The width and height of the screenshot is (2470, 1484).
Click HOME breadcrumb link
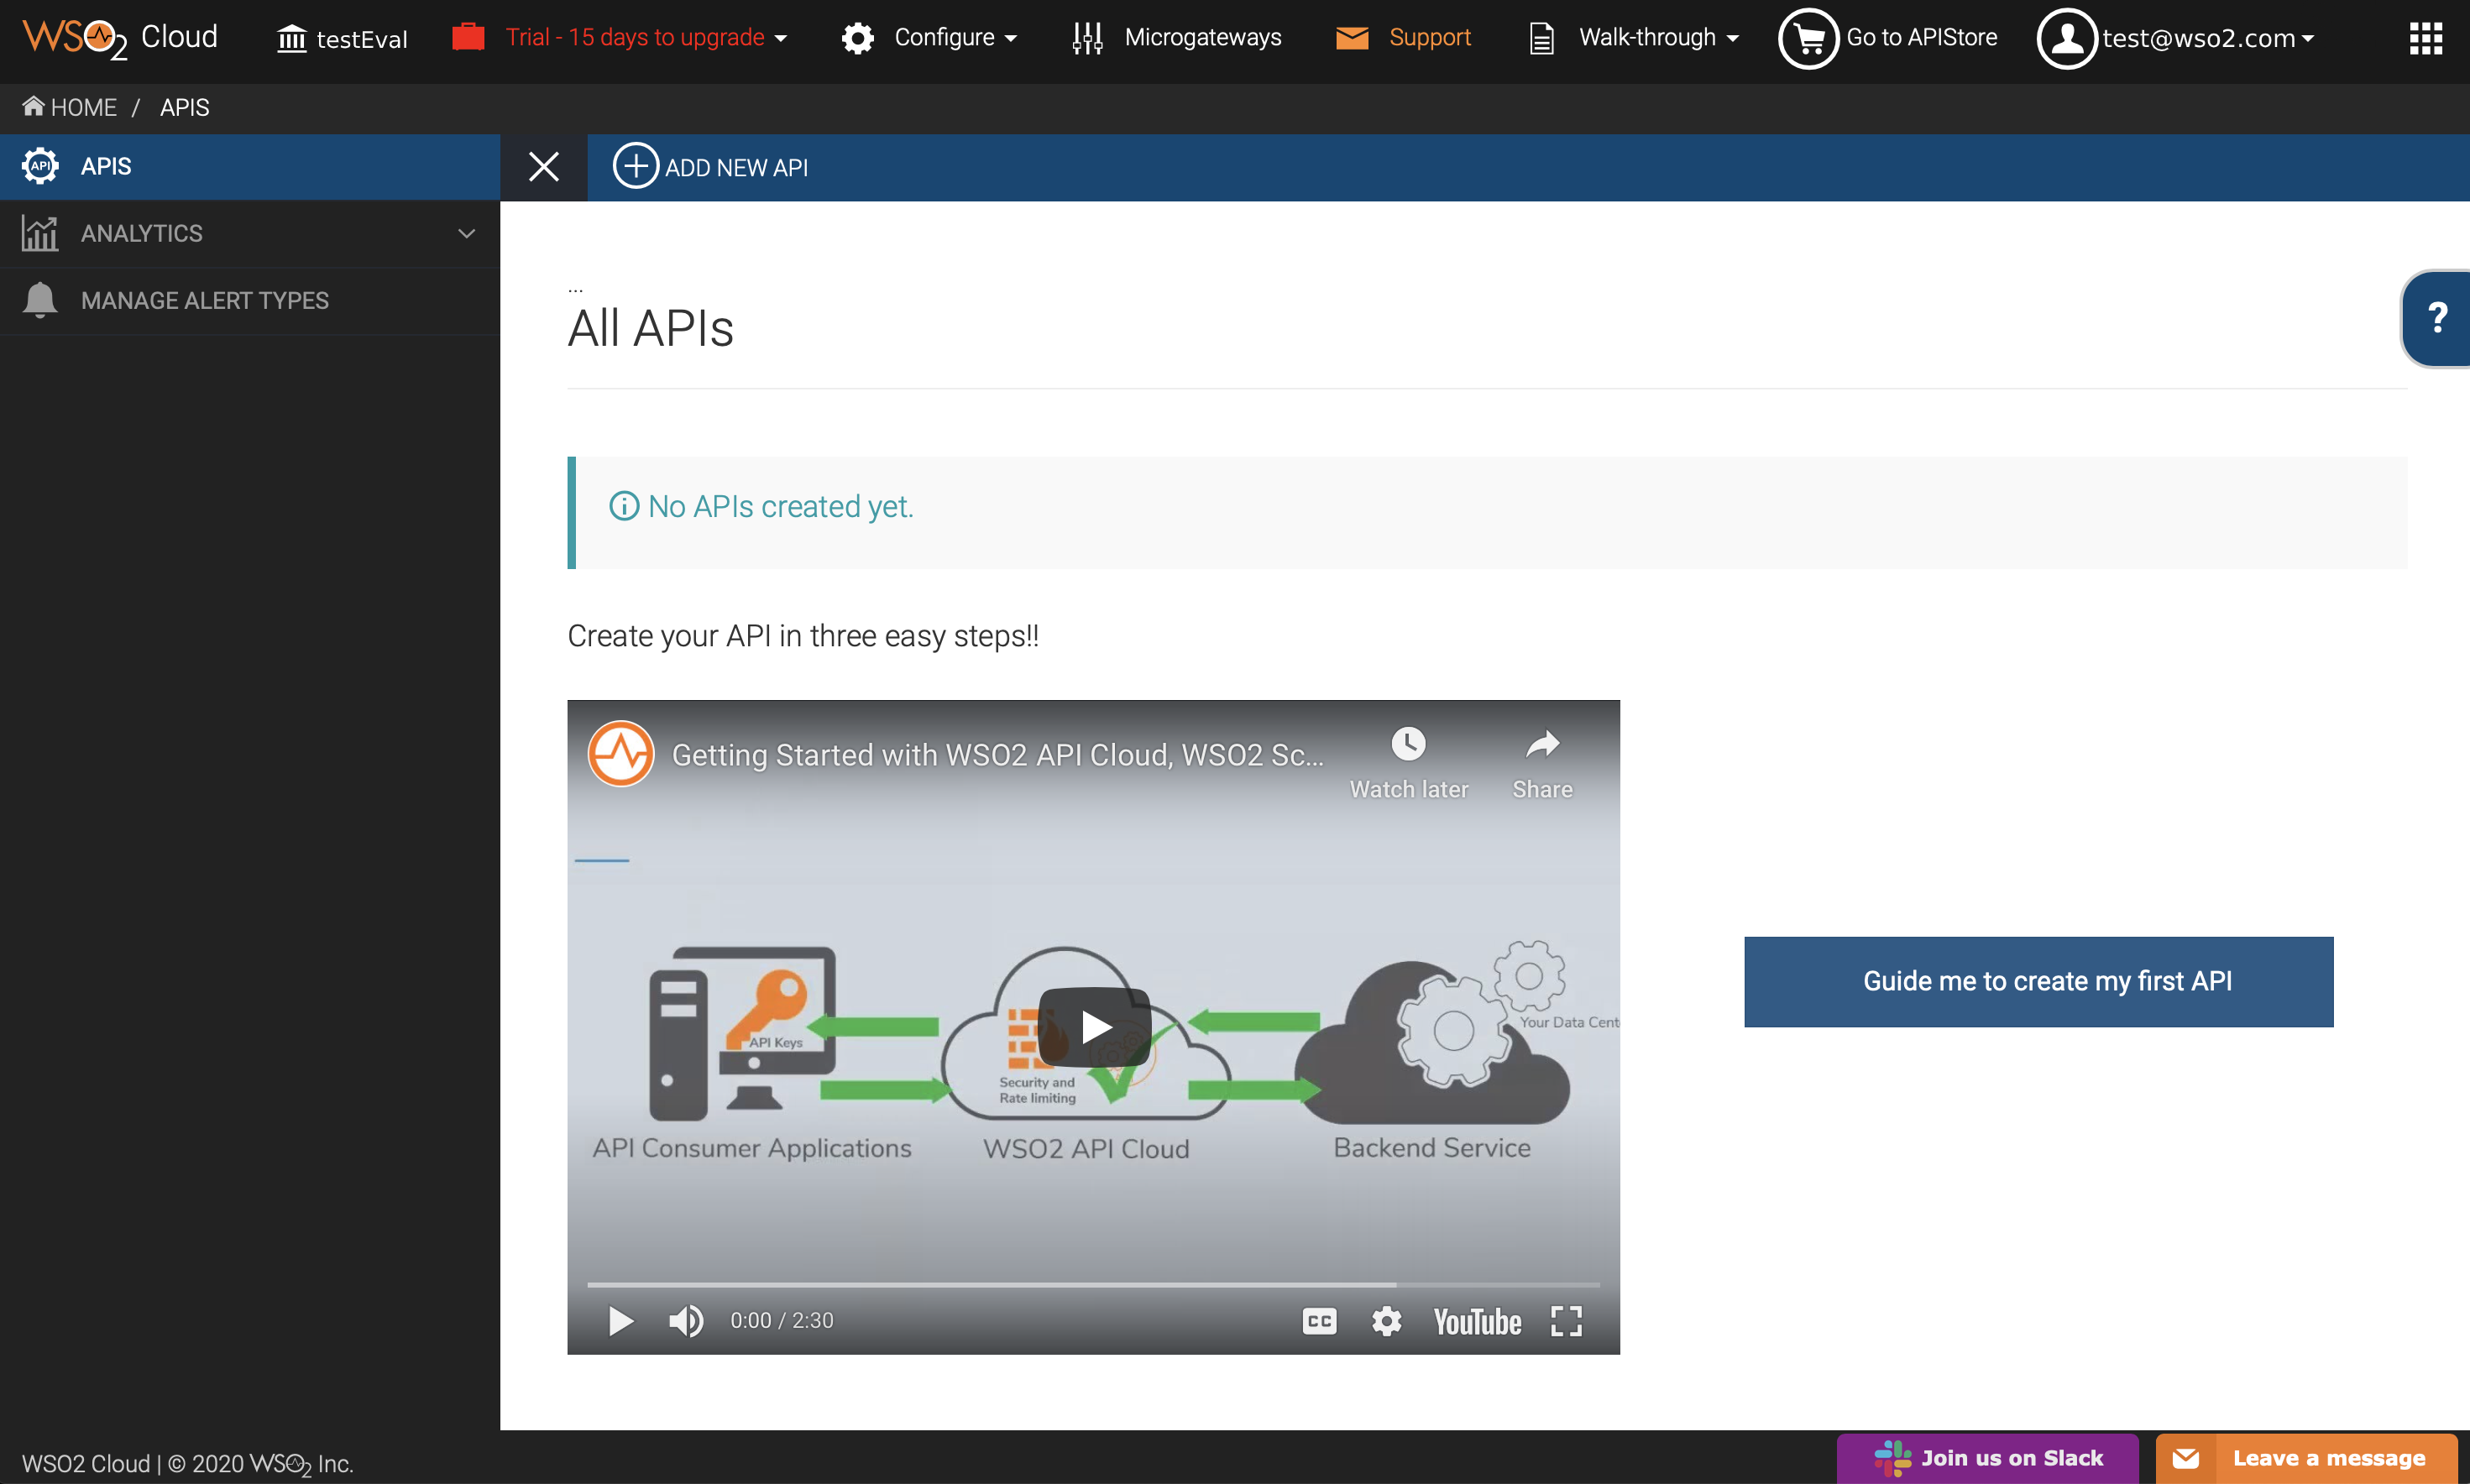tap(70, 107)
